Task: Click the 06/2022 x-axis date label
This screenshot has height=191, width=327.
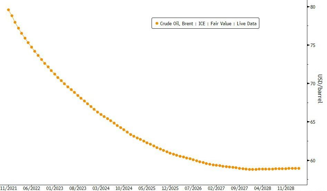Action: 31,188
